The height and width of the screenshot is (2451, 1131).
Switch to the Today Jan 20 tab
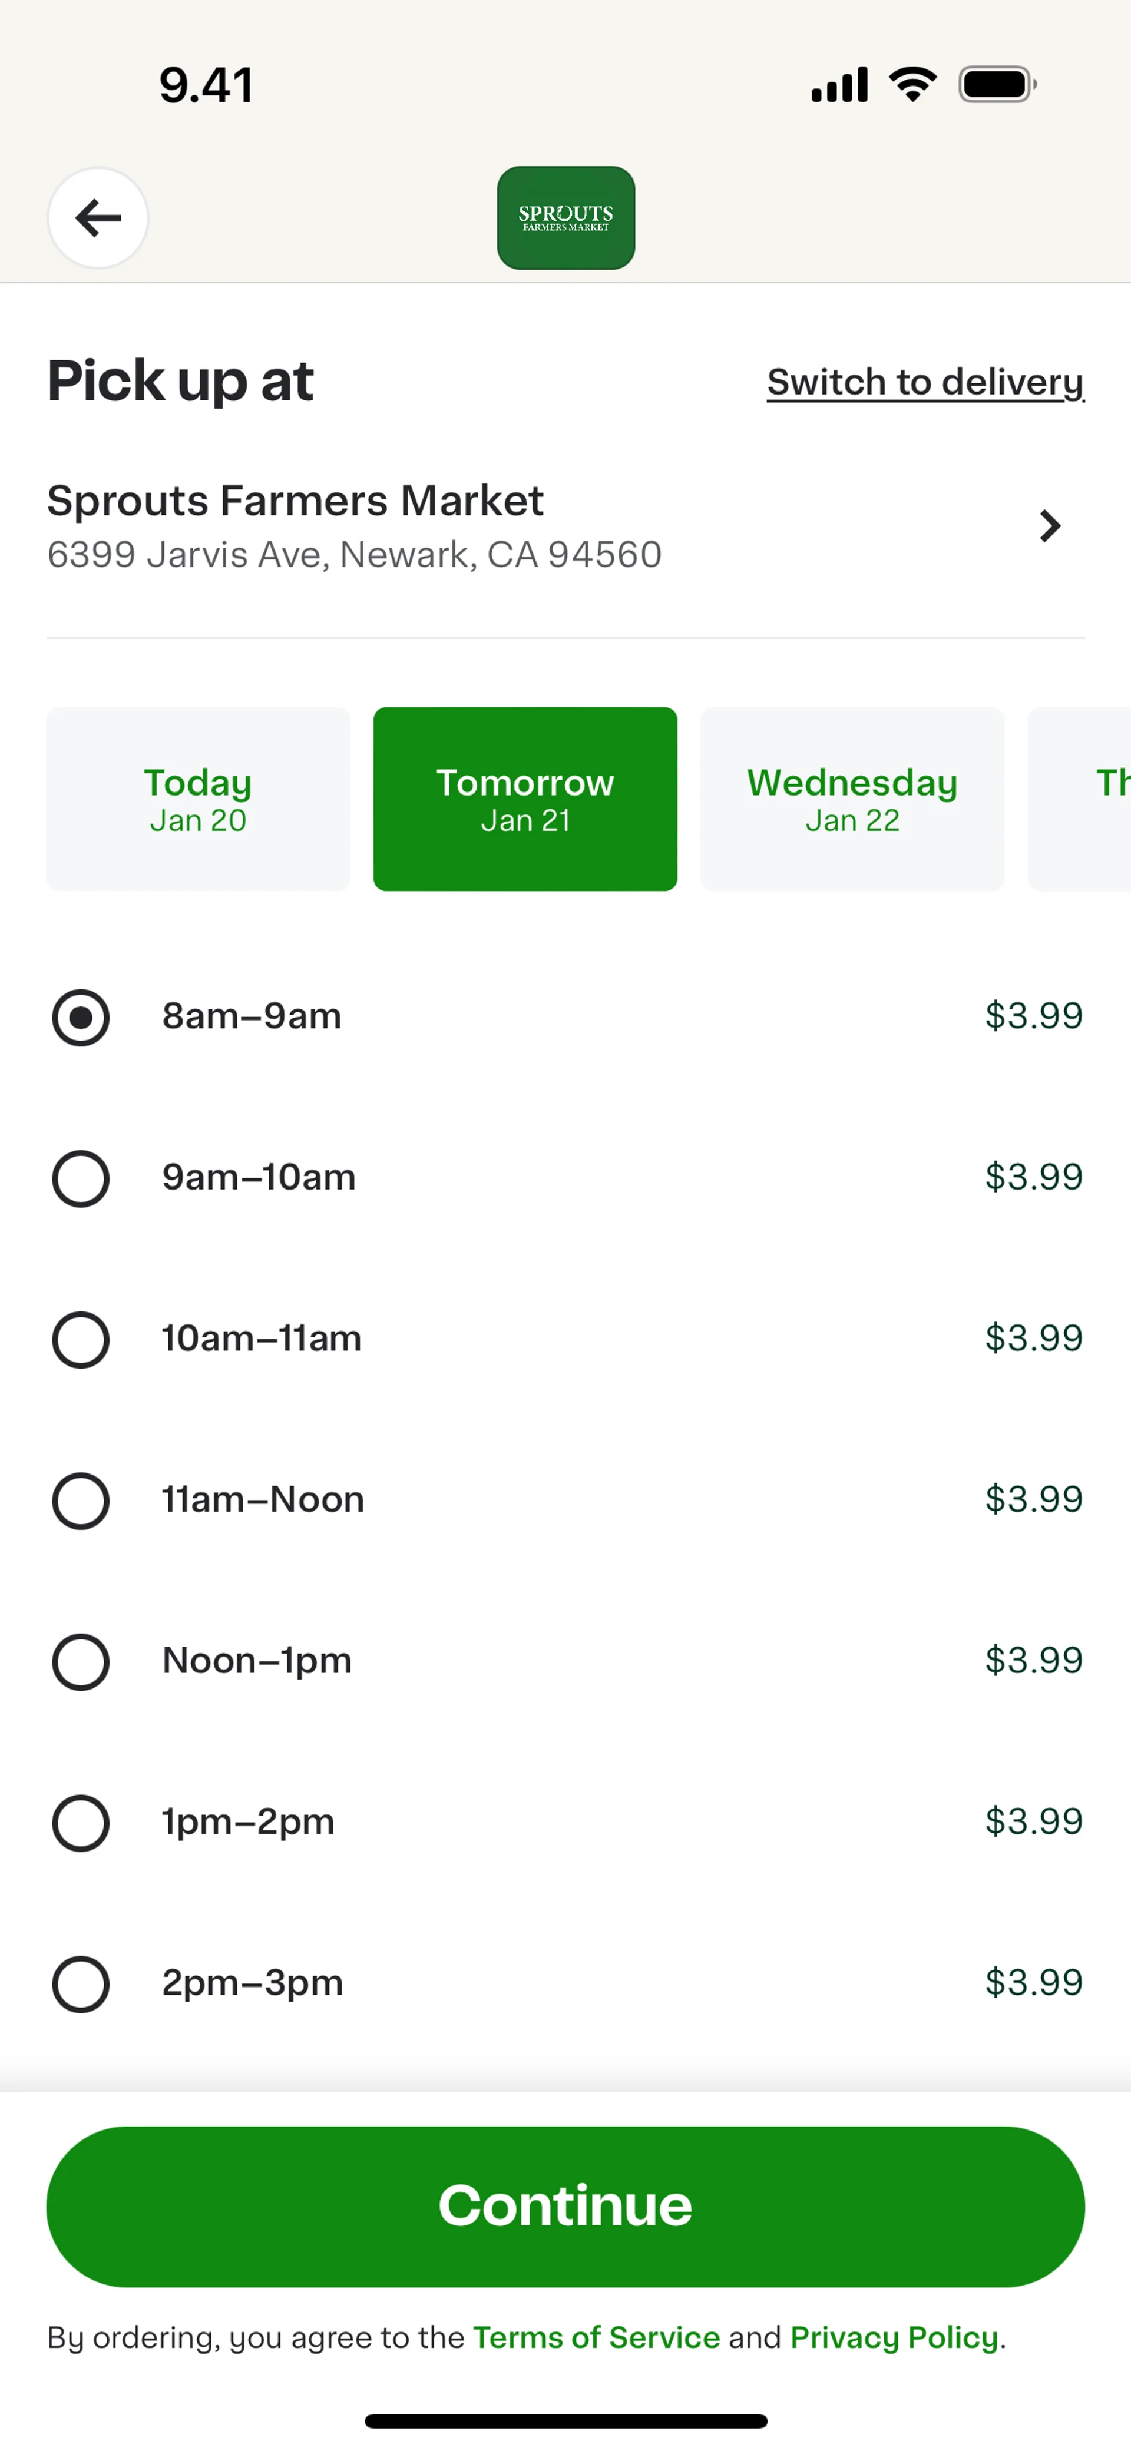[x=198, y=799]
